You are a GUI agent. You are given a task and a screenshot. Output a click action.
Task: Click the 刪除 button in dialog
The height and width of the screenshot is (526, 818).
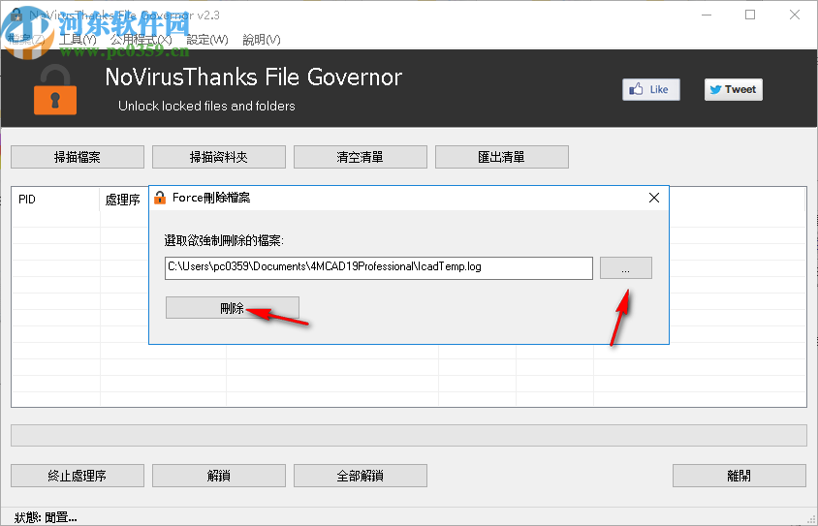pos(233,308)
